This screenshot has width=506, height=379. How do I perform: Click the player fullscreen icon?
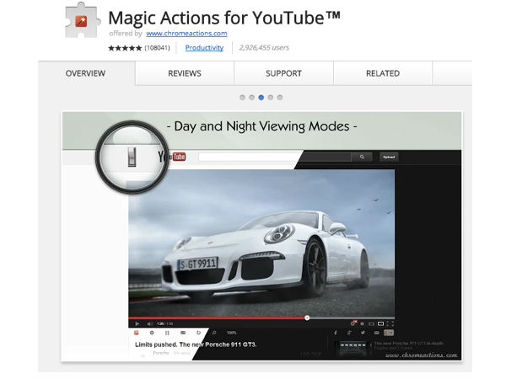[x=390, y=323]
